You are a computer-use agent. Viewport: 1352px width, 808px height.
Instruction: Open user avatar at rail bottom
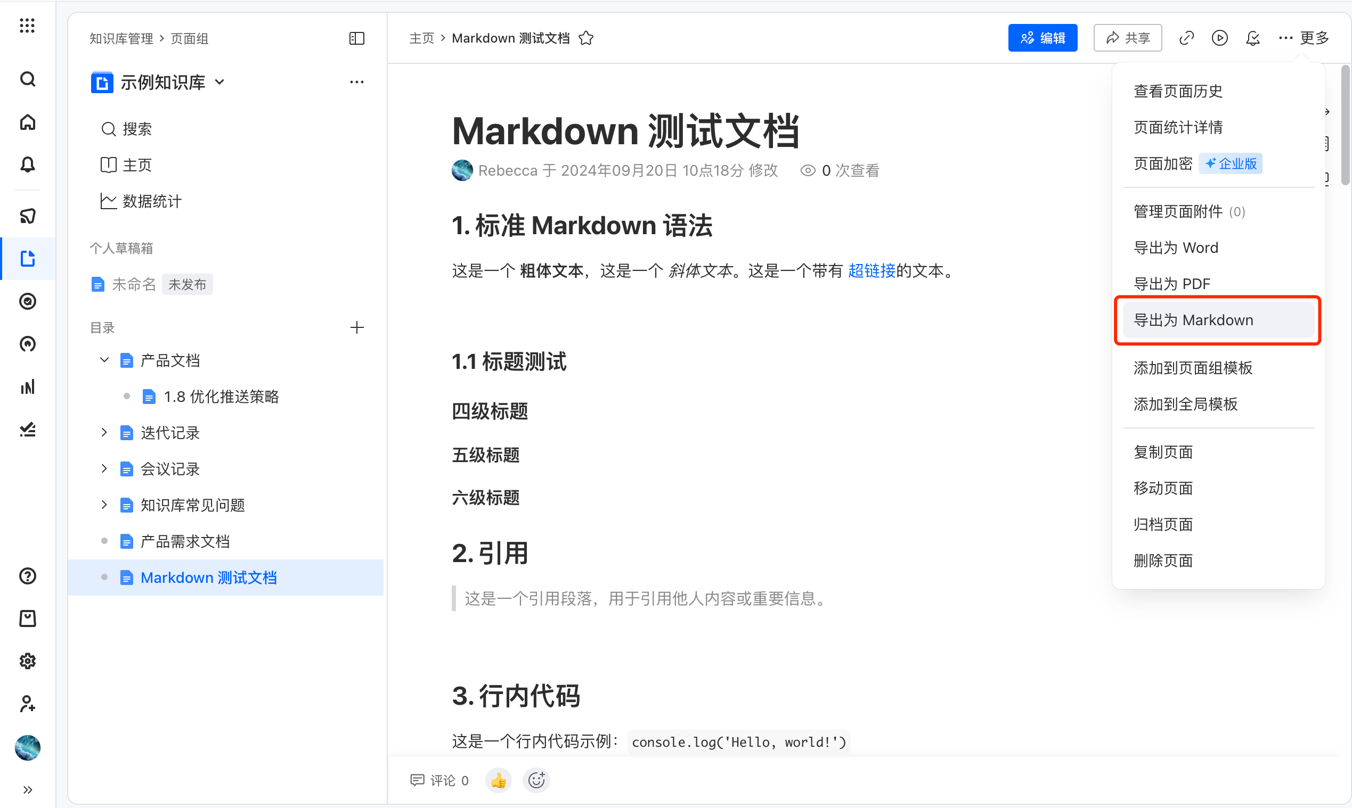[27, 747]
